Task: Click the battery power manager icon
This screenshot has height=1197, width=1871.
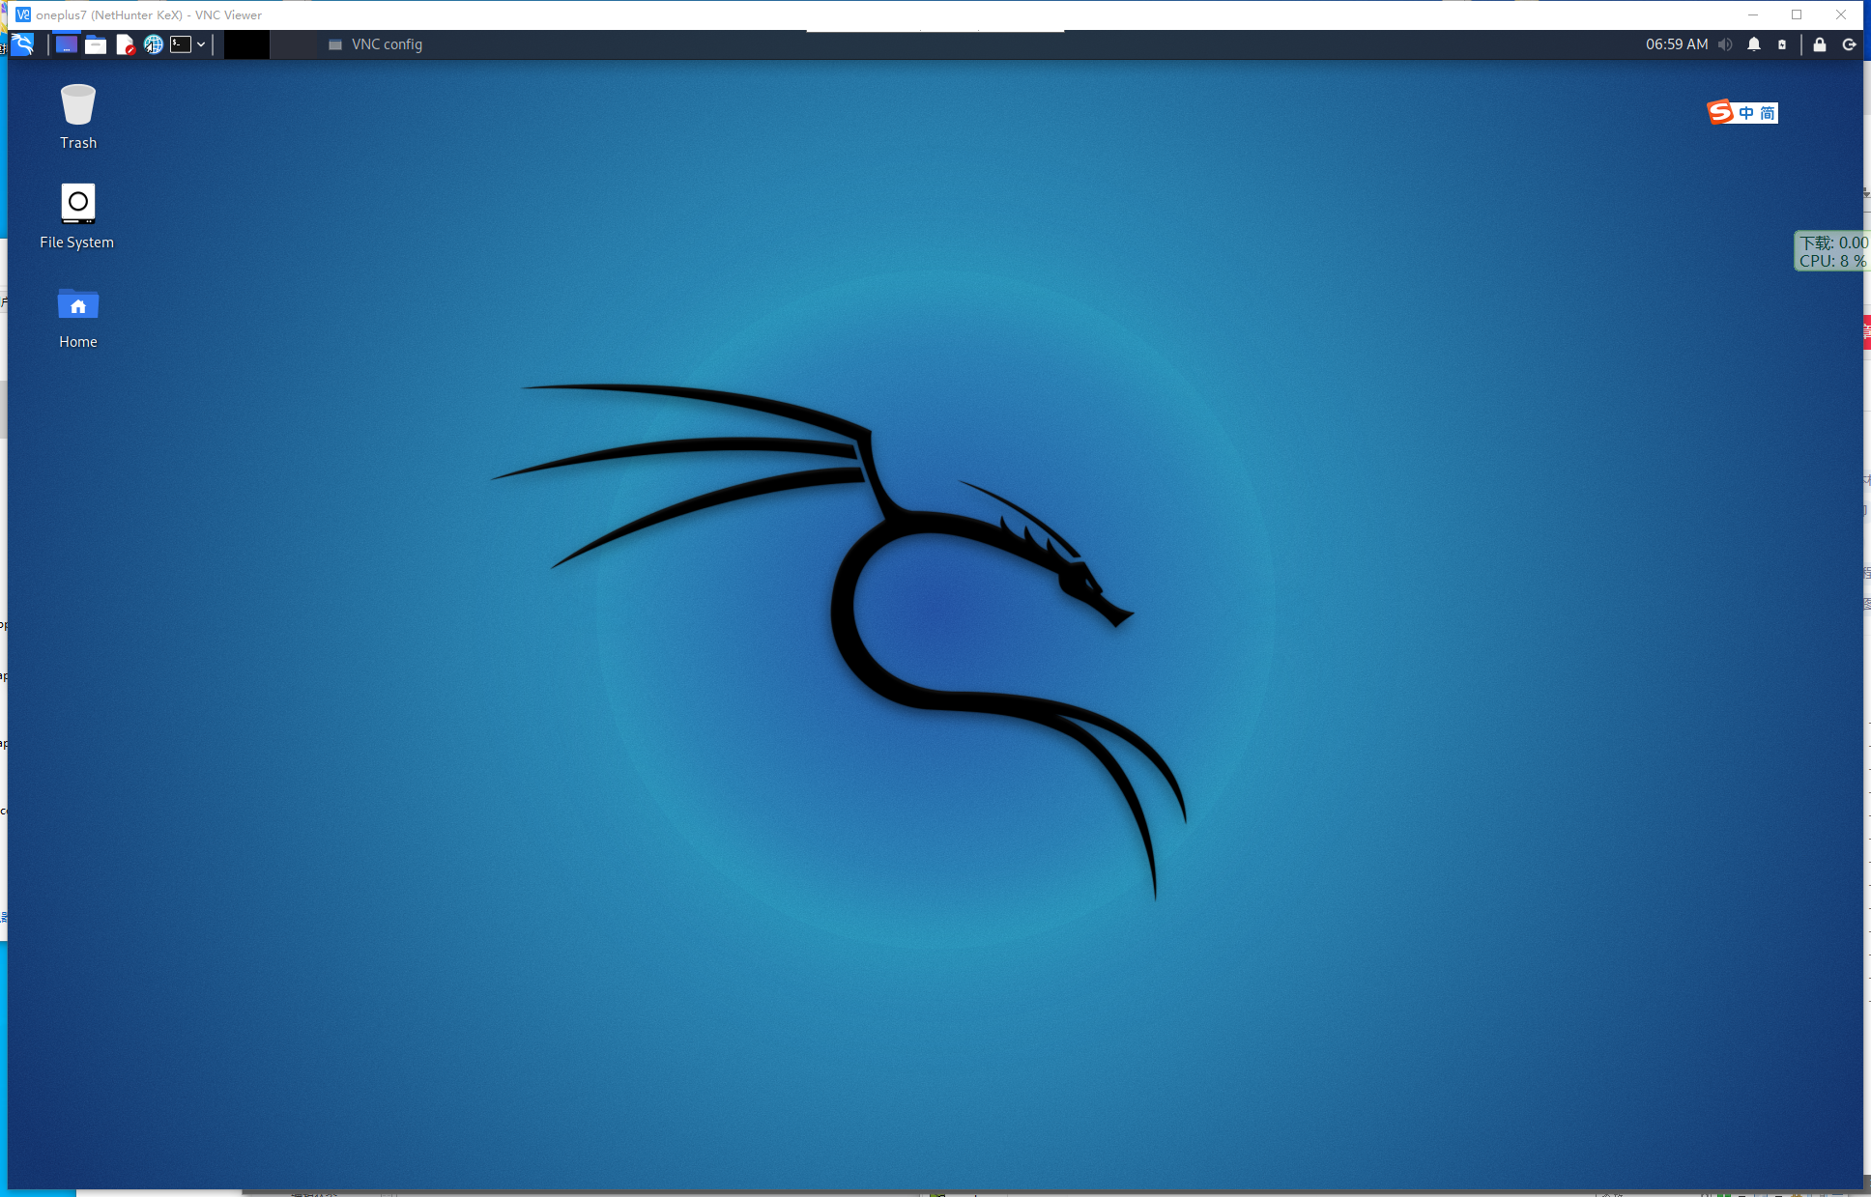Action: pyautogui.click(x=1782, y=44)
